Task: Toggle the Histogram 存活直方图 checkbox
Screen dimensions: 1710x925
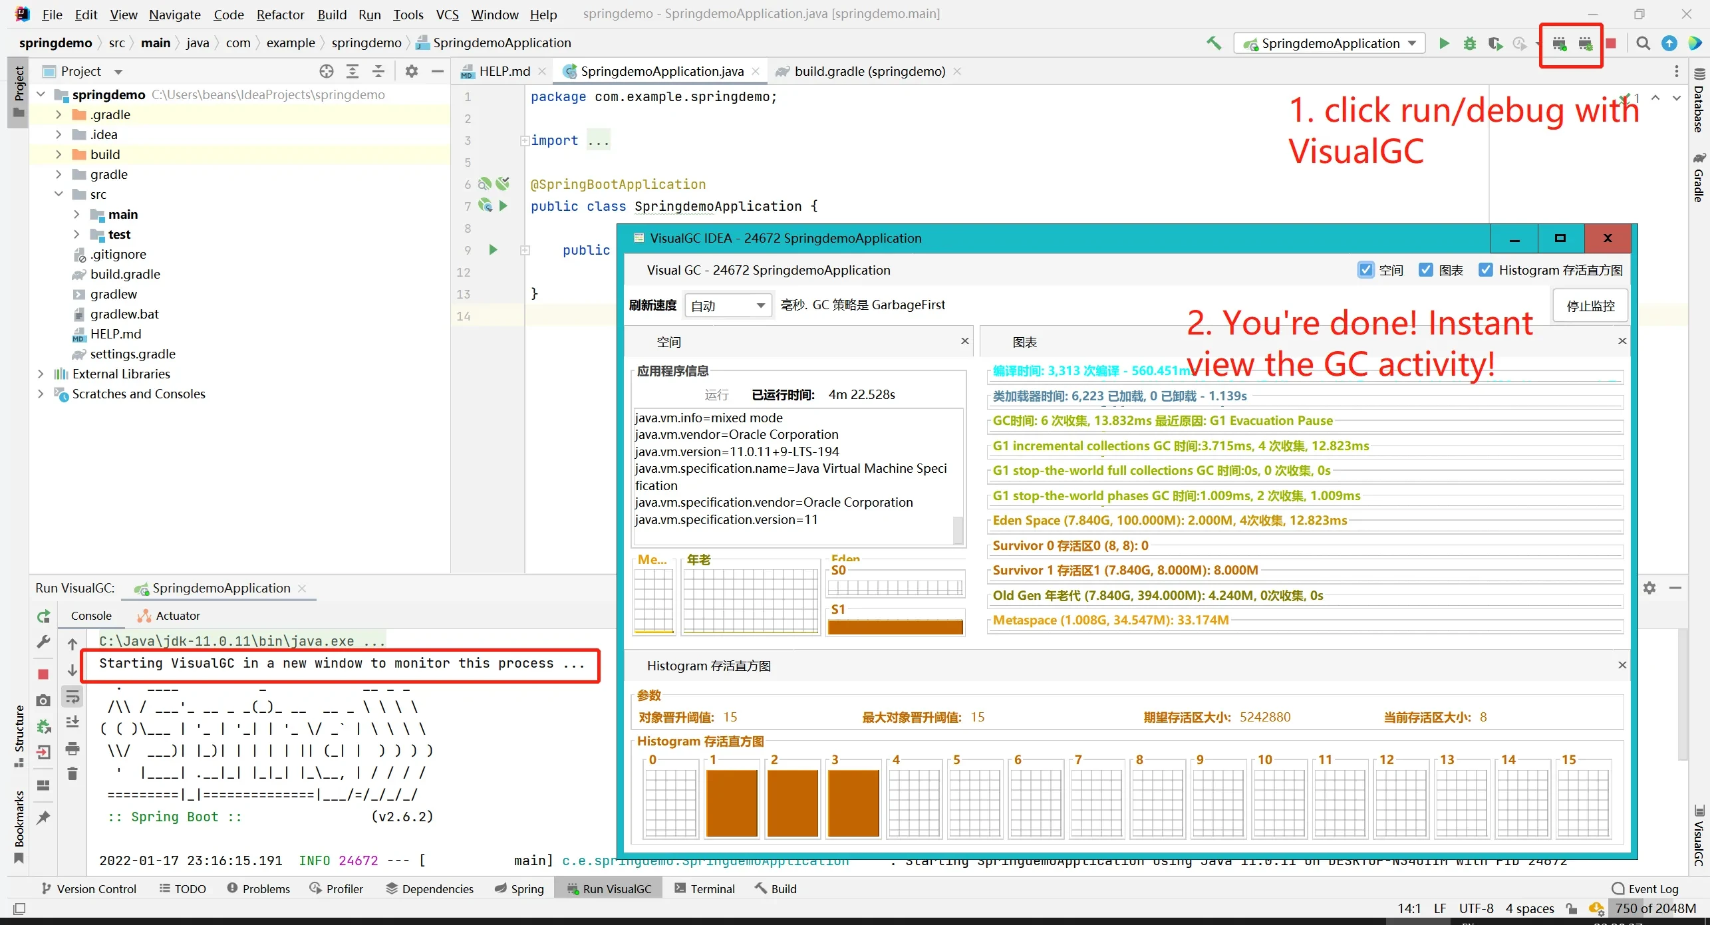Action: click(x=1486, y=270)
